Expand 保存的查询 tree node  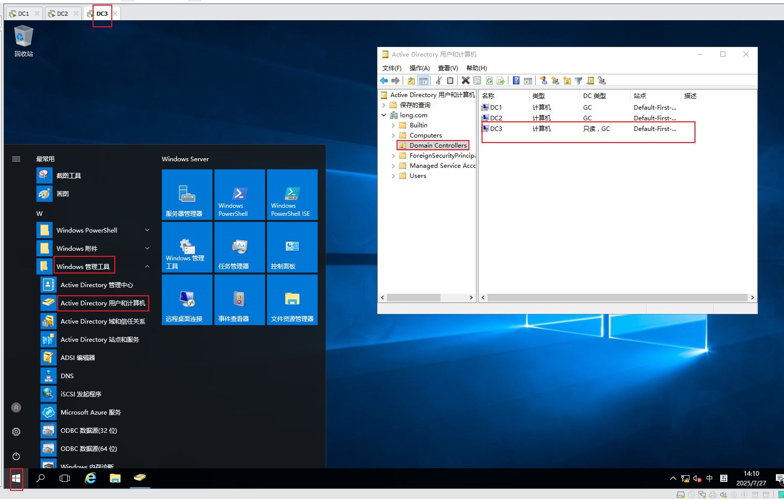click(384, 105)
